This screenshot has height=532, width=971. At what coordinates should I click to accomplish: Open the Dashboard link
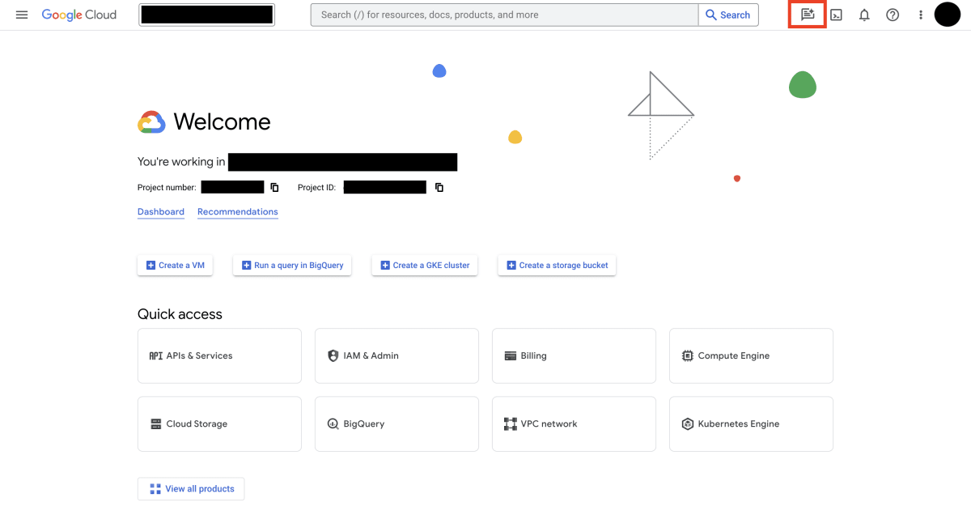pos(161,211)
